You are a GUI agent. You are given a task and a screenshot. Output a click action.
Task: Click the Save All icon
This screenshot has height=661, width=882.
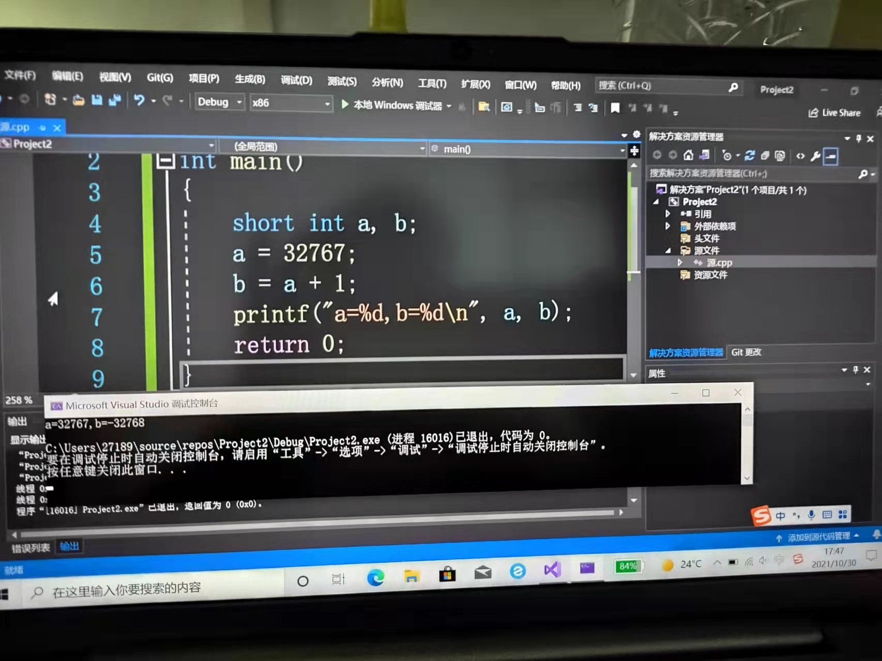(114, 100)
